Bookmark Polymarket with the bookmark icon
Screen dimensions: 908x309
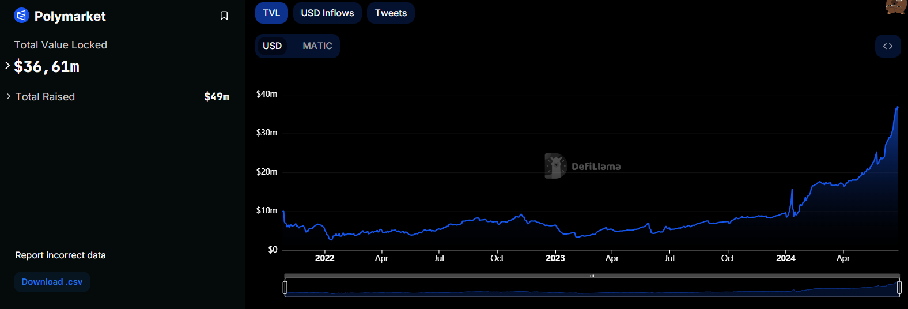click(224, 16)
